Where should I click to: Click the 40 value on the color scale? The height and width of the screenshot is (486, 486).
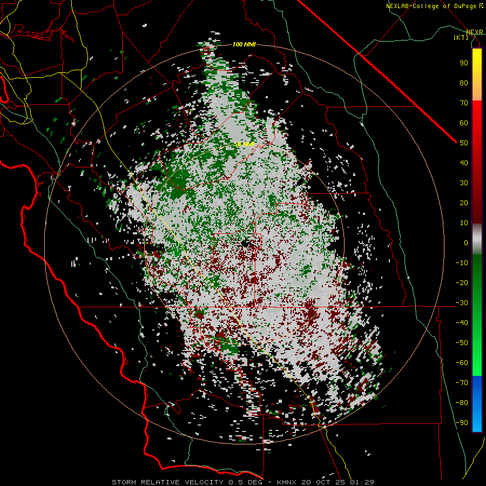click(464, 163)
